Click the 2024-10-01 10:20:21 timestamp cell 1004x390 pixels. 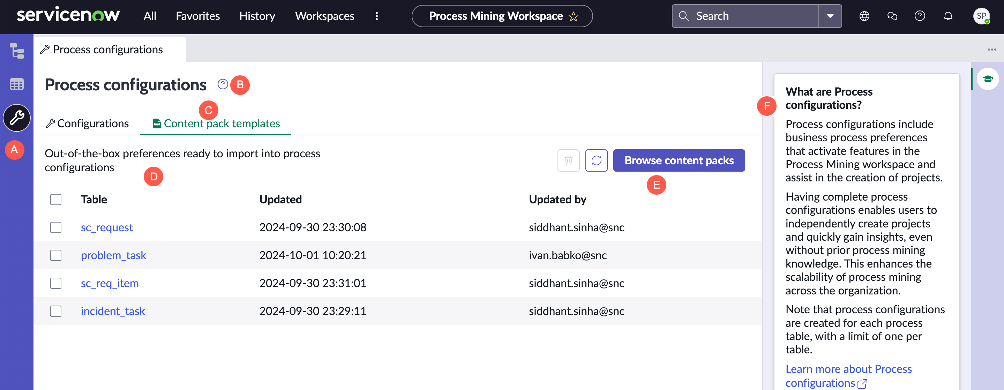313,256
